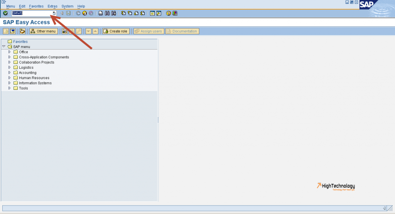This screenshot has width=395, height=214.
Task: Select the Tools tree label
Action: coord(24,88)
